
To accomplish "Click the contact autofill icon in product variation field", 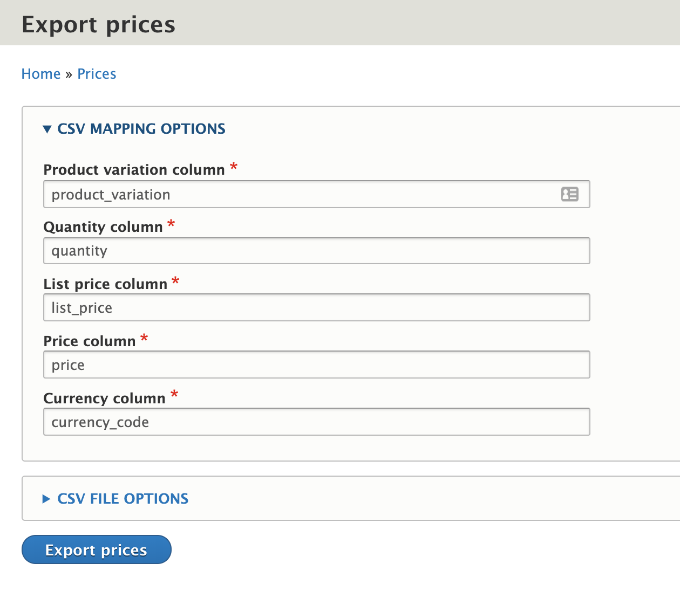I will pyautogui.click(x=569, y=194).
